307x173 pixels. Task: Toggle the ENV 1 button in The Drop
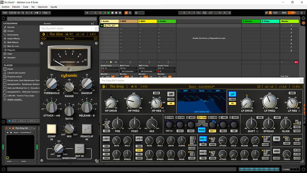click(x=203, y=139)
